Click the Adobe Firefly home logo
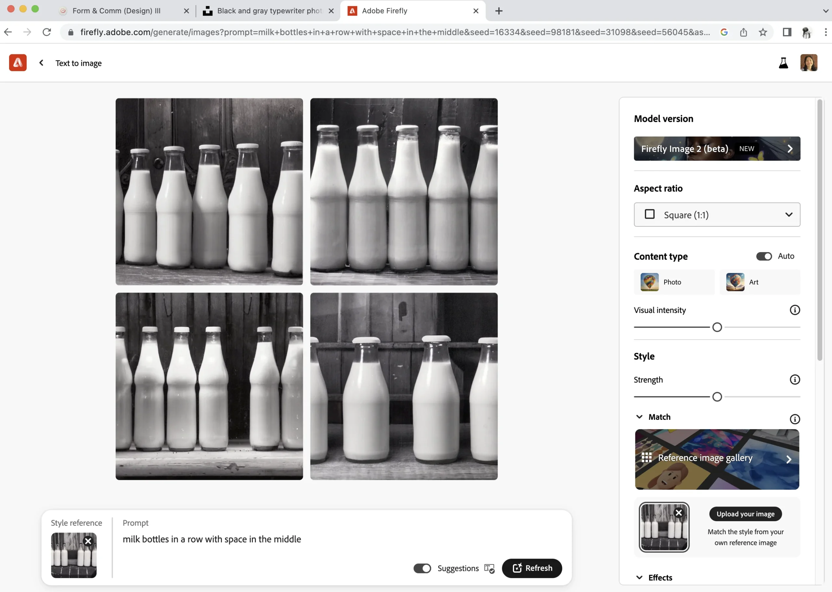This screenshot has height=592, width=832. click(18, 63)
